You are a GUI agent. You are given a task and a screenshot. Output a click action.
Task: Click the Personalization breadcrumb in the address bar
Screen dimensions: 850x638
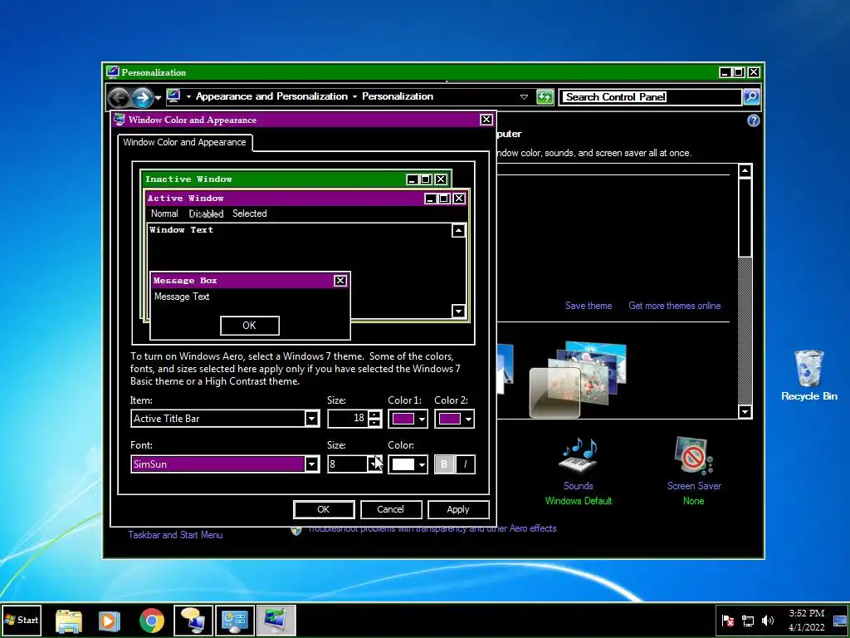point(398,96)
